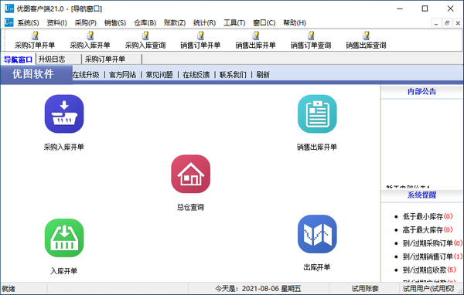Open the 销售(S) menu
Viewport: 464px width, 295px height.
tap(115, 22)
